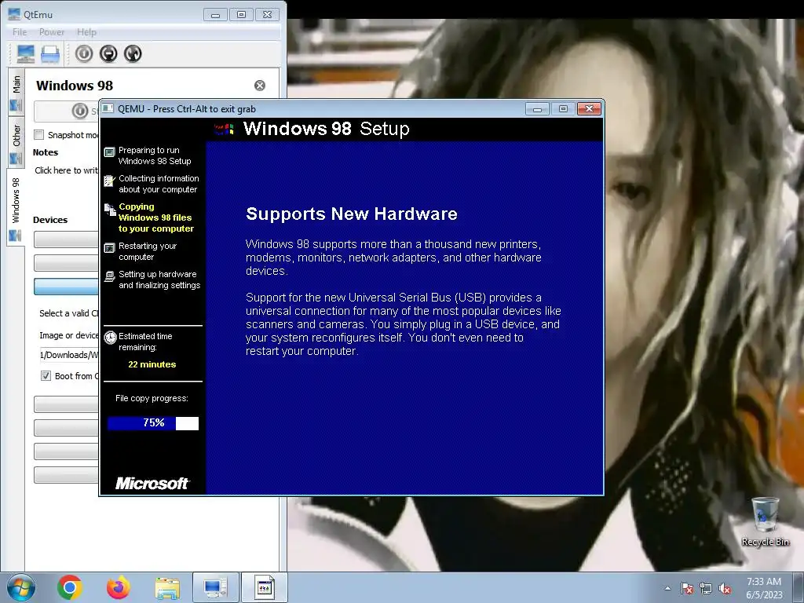Screen dimensions: 804x603
Task: Click the 'Restarting your computer' step icon
Action: pos(109,248)
